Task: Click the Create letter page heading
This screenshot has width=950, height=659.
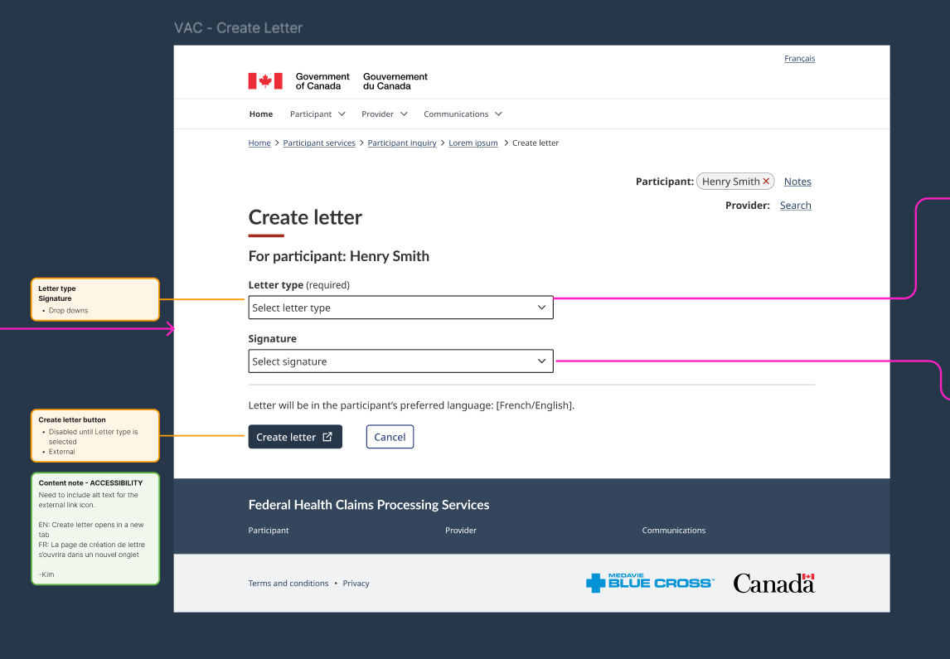Action: (305, 217)
